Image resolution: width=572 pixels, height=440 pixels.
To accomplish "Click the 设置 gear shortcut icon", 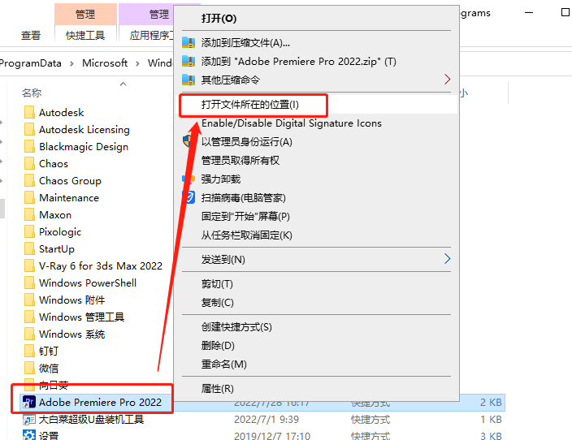I will [29, 435].
